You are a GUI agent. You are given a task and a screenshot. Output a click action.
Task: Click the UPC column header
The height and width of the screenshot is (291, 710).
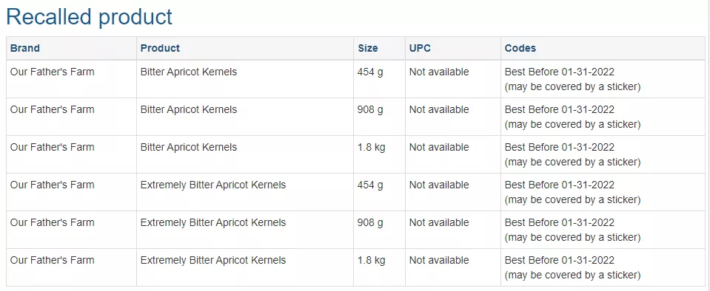(420, 48)
